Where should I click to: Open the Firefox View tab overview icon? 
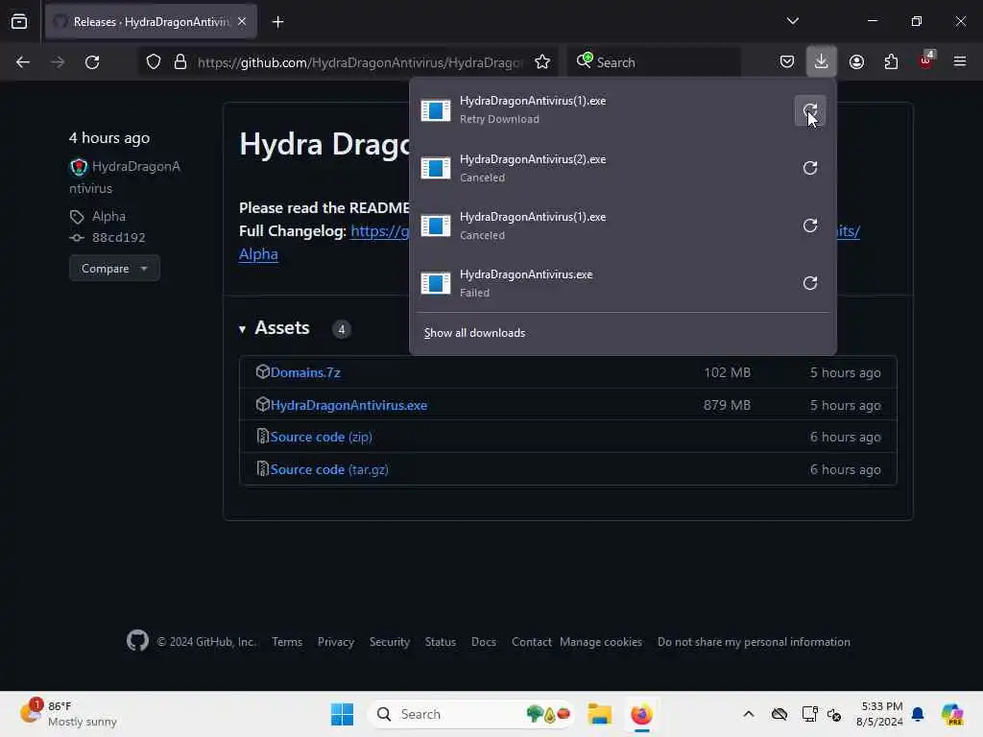pyautogui.click(x=19, y=22)
